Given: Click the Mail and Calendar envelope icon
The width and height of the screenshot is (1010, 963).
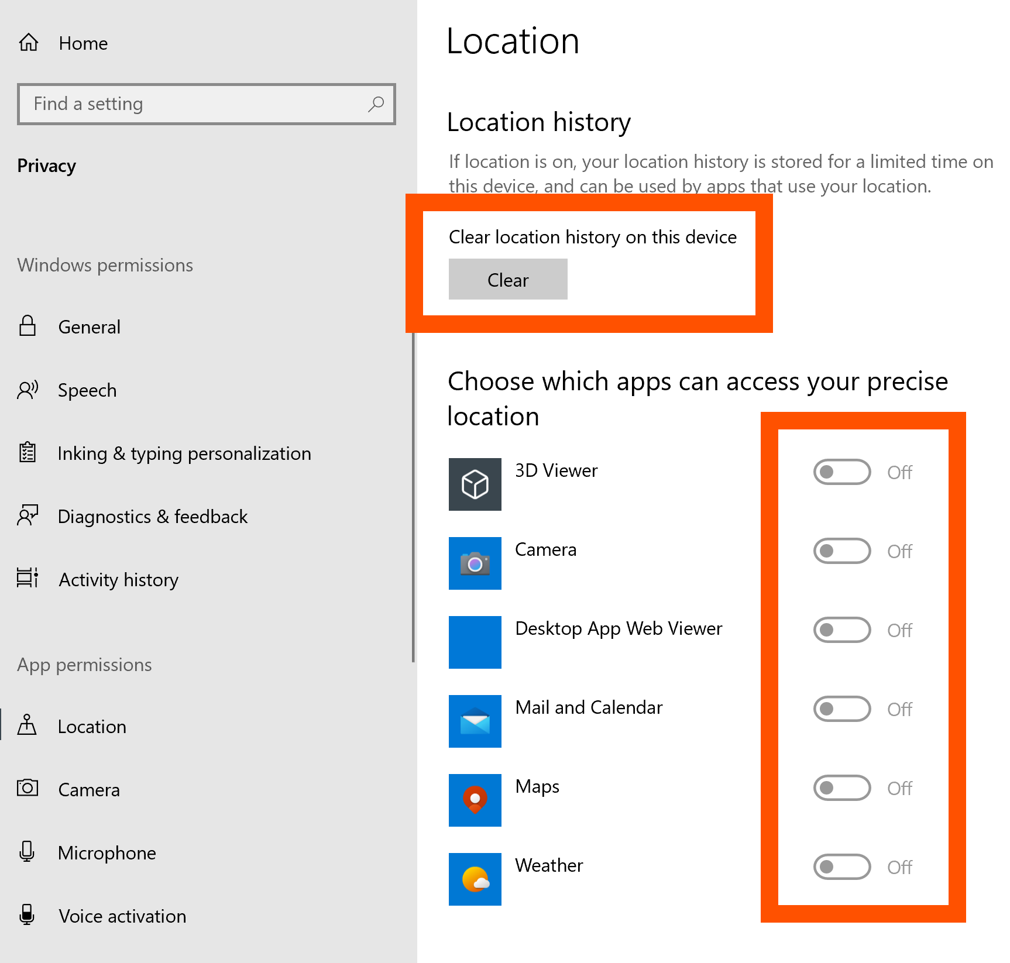Looking at the screenshot, I should coord(475,721).
